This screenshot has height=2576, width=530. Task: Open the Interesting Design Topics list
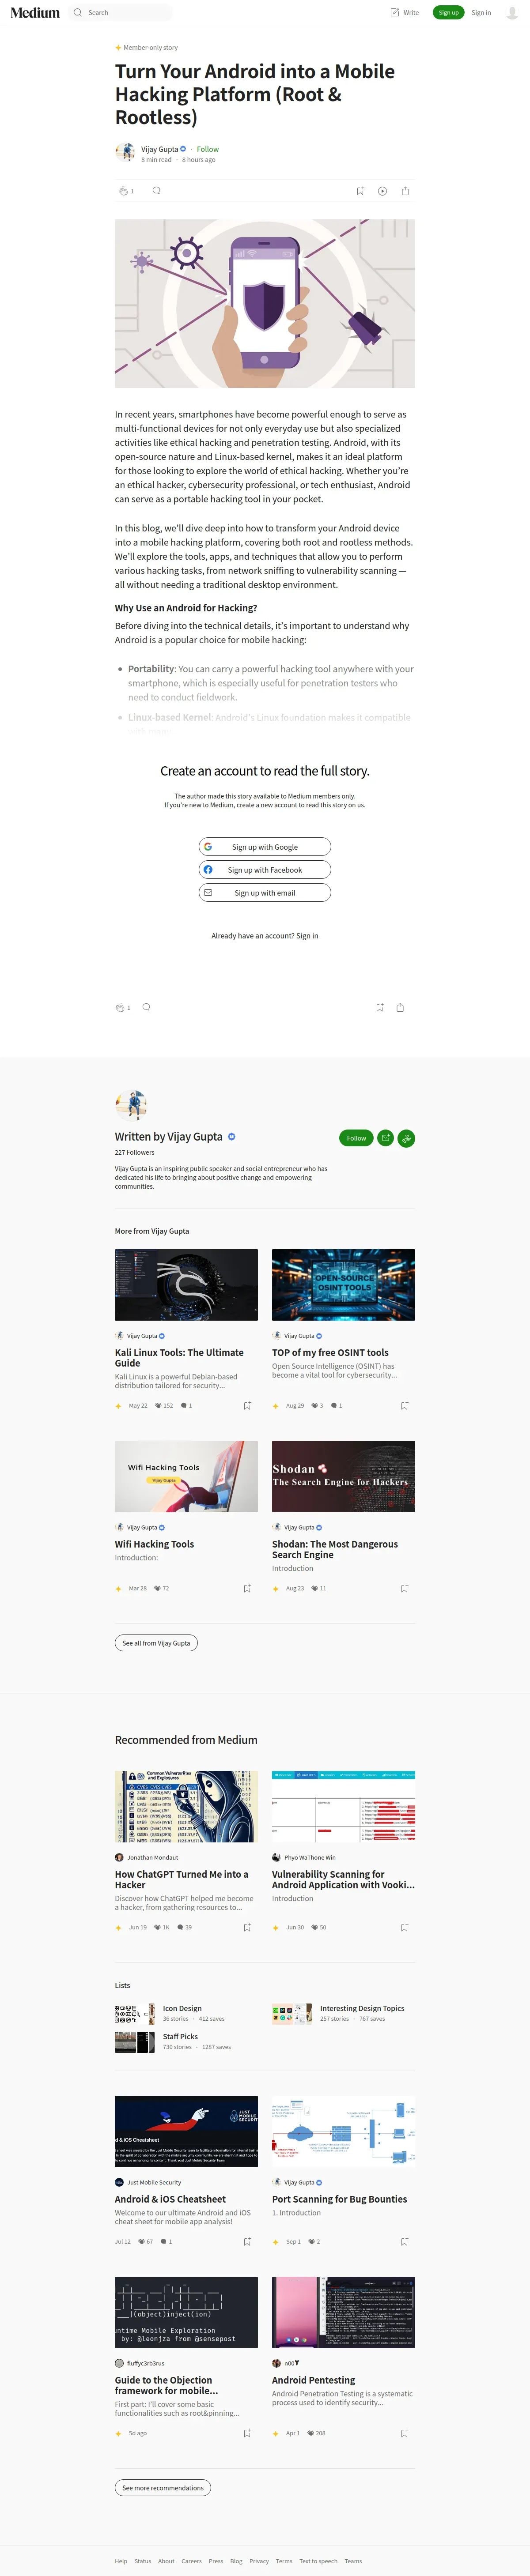(362, 2008)
